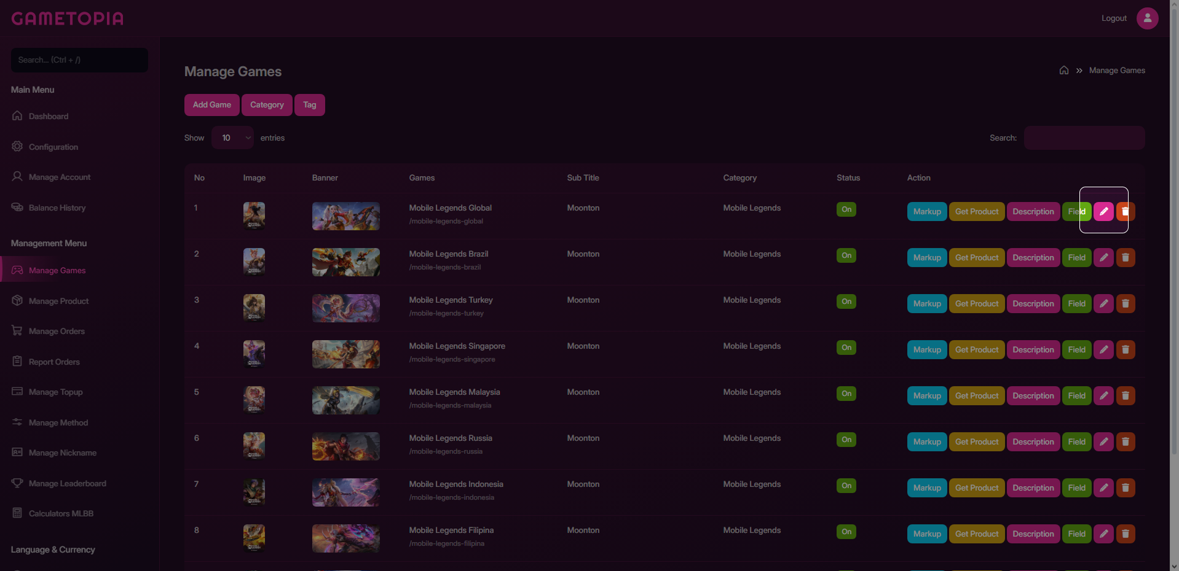Open the edit pencil for Mobile Legends Russia
This screenshot has width=1179, height=571.
tap(1103, 441)
